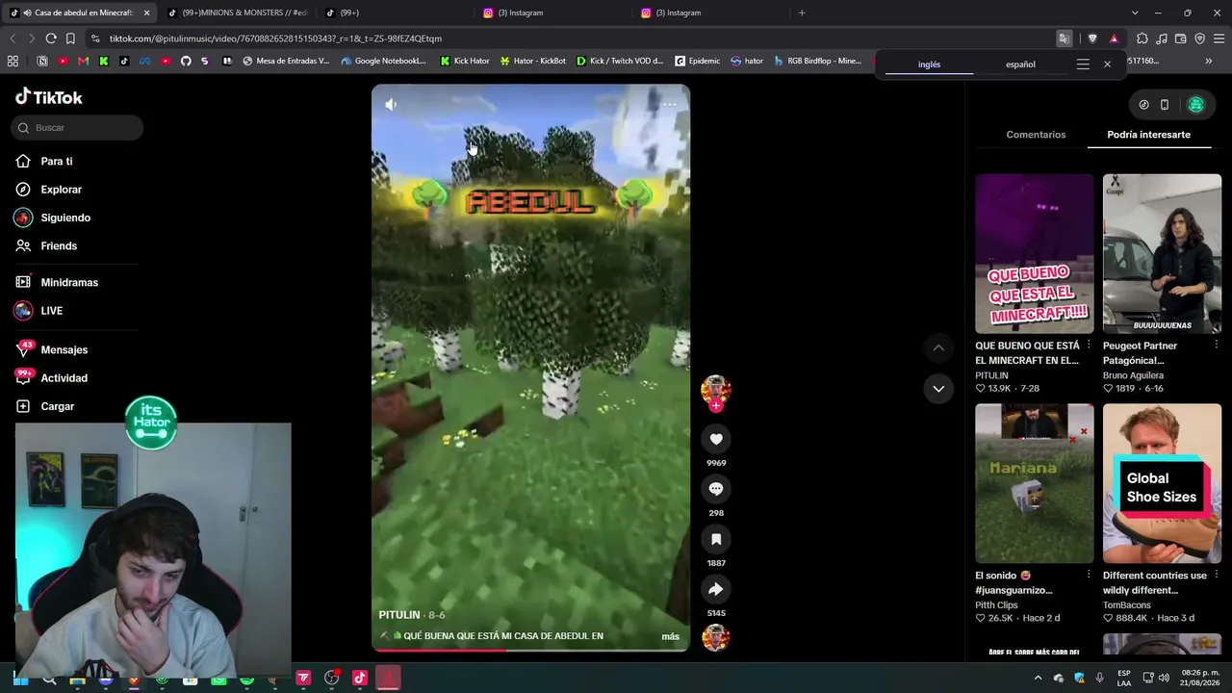Open the translate page icon in address bar
This screenshot has width=1232, height=693.
click(x=1064, y=38)
